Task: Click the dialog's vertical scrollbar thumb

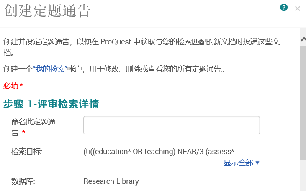Action: tap(303, 103)
